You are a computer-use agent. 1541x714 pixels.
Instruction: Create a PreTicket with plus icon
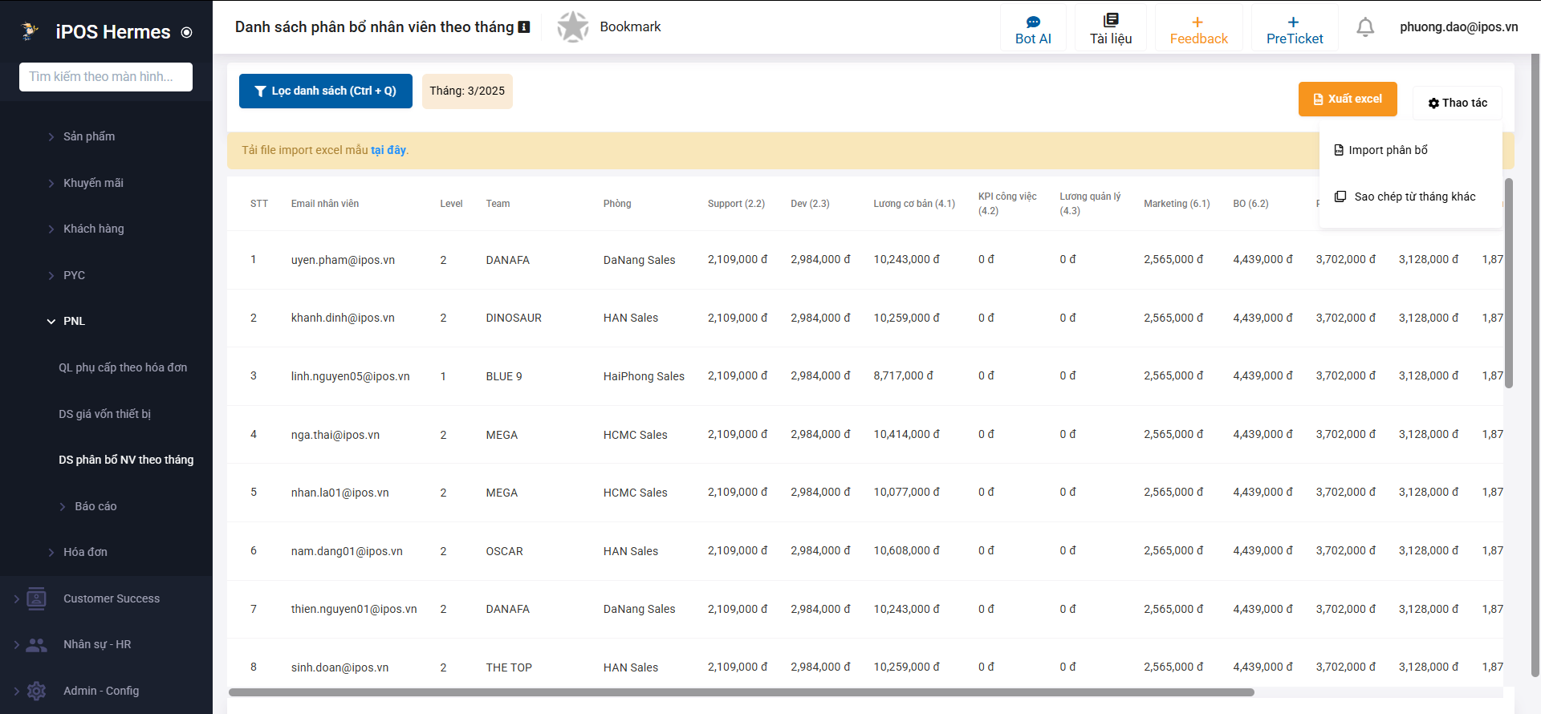pyautogui.click(x=1294, y=29)
